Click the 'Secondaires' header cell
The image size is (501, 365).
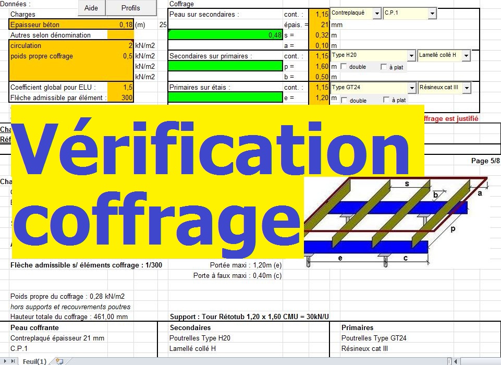190,327
